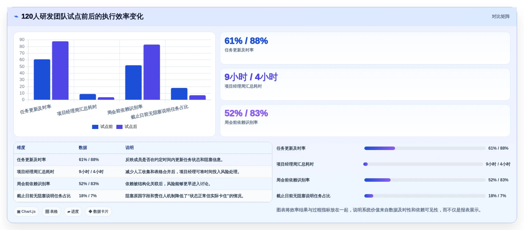Click the 试点后 bar for 任务更新及时率

click(60, 71)
